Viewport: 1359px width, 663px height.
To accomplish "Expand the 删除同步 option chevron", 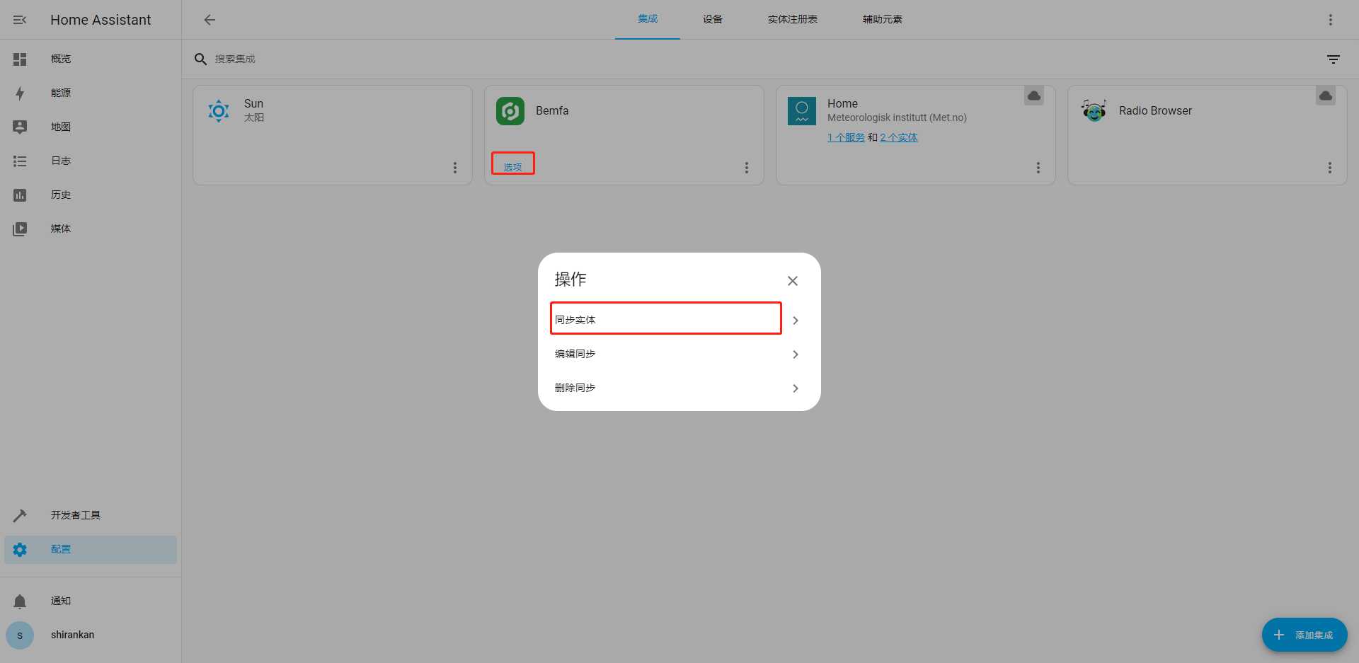I will 796,388.
